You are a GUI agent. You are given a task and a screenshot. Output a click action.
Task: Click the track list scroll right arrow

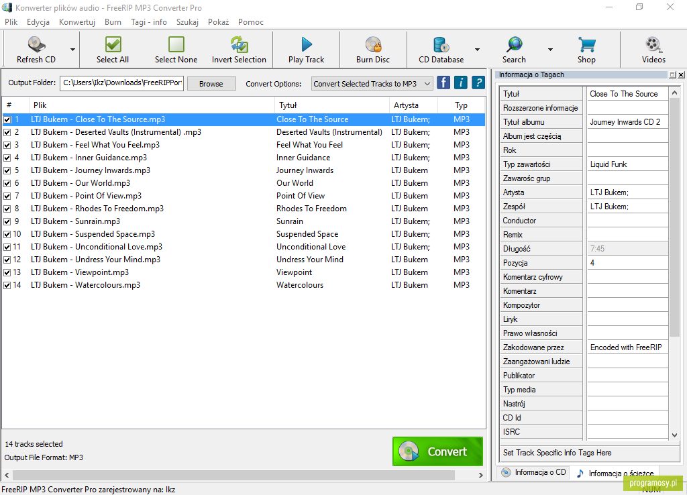pos(480,476)
